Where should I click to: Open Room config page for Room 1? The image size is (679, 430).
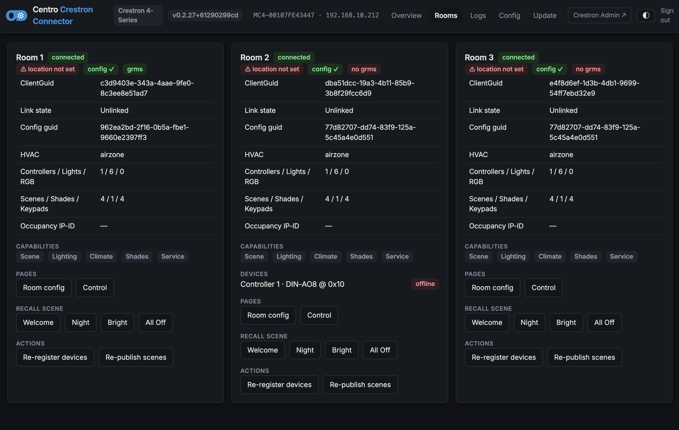point(44,287)
